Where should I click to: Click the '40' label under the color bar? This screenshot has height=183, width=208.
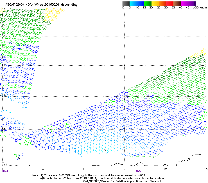pyautogui.click(x=180, y=8)
